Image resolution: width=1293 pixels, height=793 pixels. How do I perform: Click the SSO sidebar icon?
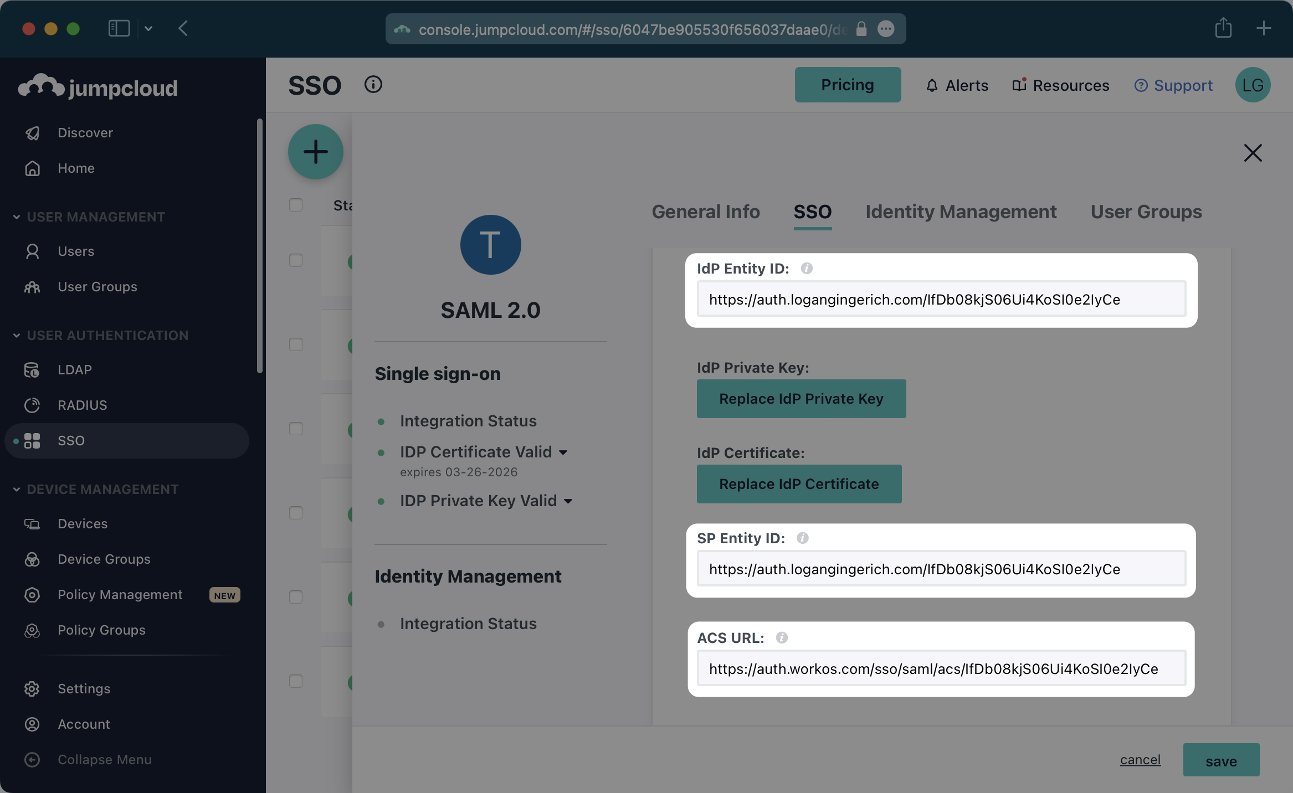click(x=32, y=440)
